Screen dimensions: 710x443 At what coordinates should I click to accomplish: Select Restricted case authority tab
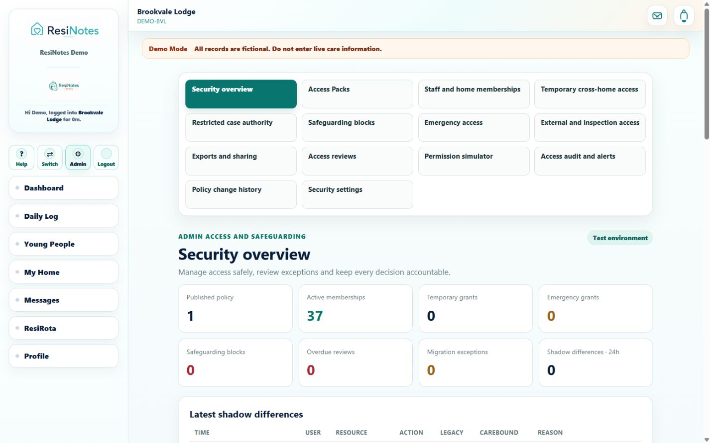pyautogui.click(x=241, y=127)
